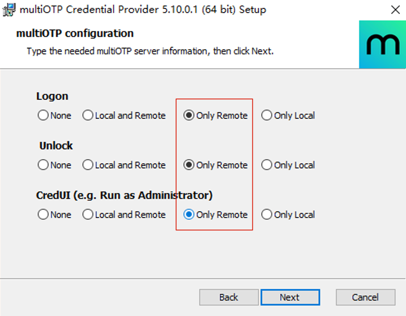Close the setup window

click(x=395, y=10)
